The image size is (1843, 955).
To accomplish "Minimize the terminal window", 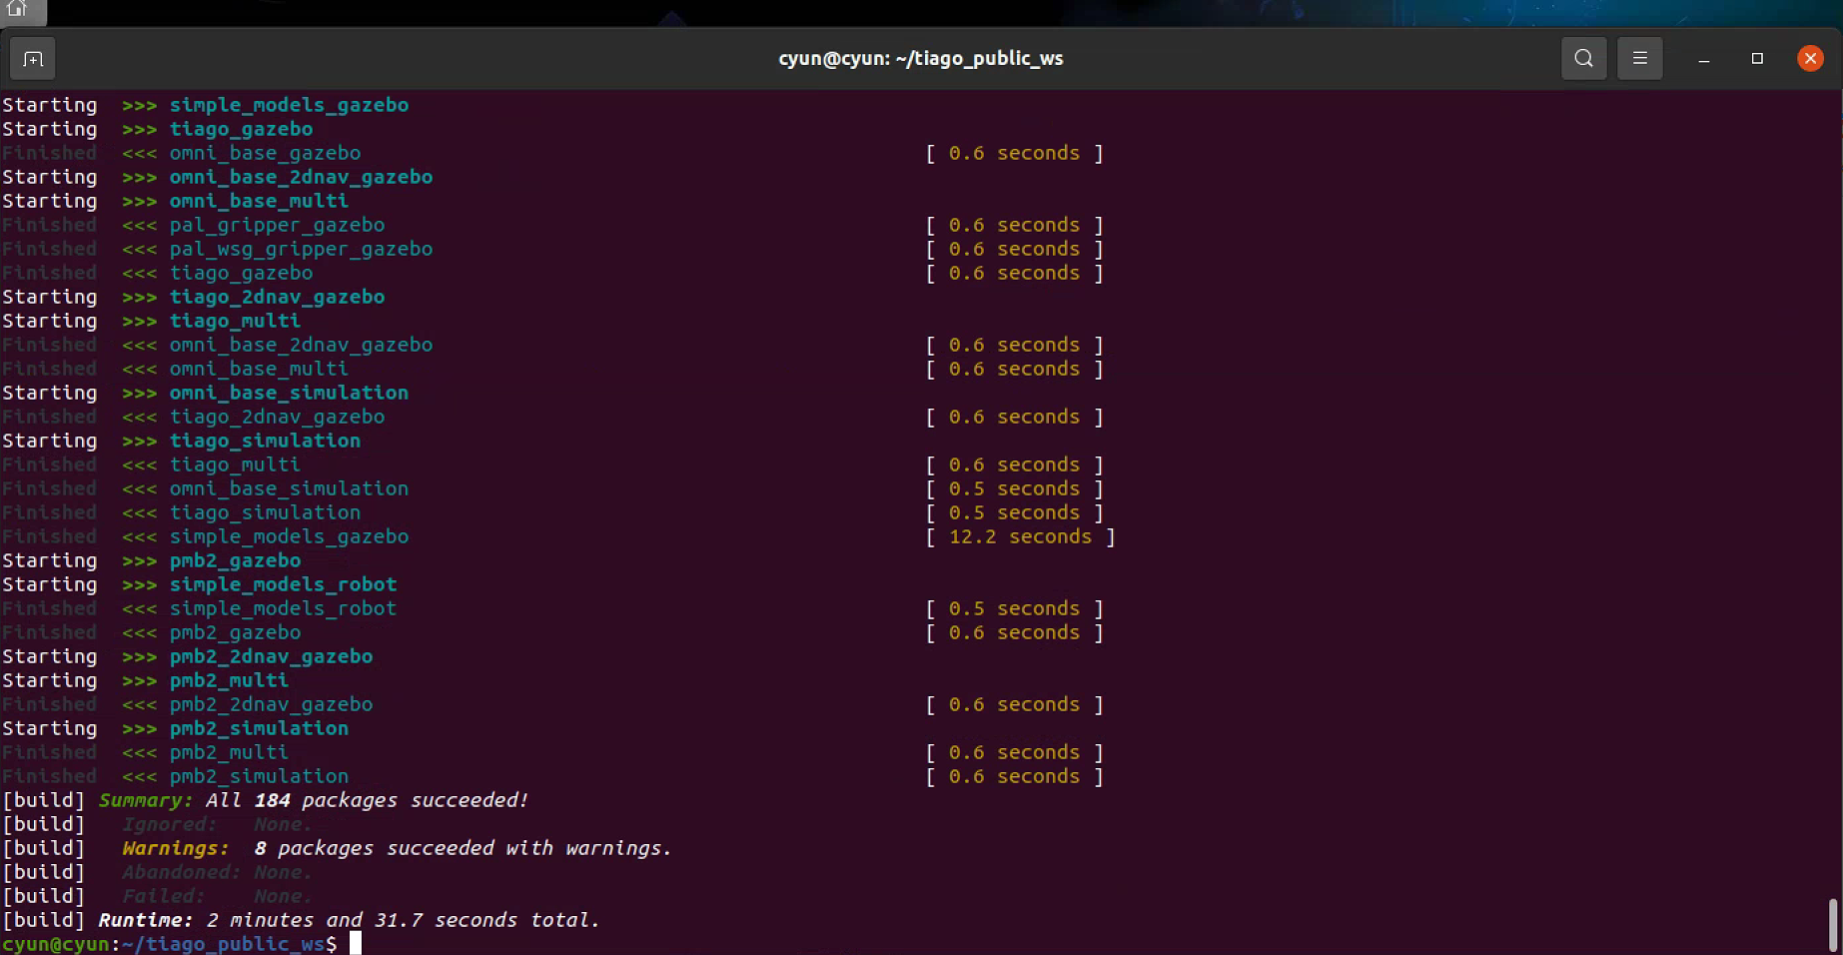I will (x=1704, y=59).
